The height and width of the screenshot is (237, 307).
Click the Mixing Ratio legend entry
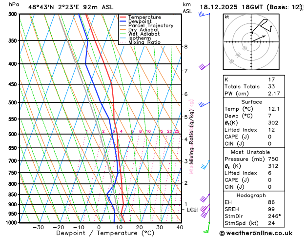pyautogui.click(x=140, y=42)
